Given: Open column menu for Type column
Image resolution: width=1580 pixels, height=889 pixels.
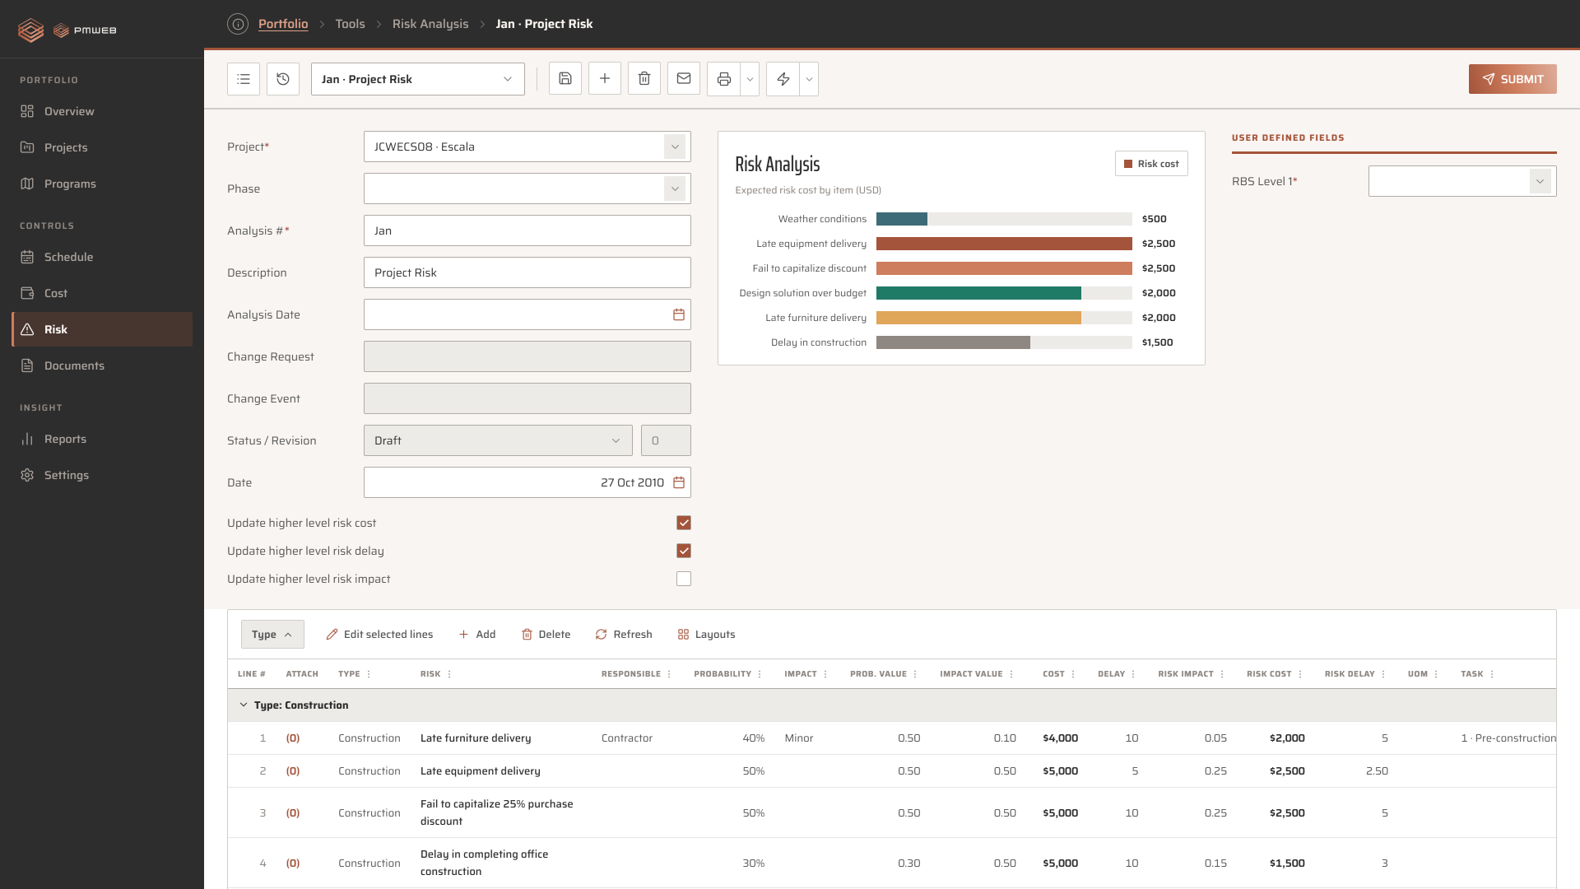Looking at the screenshot, I should tap(369, 674).
